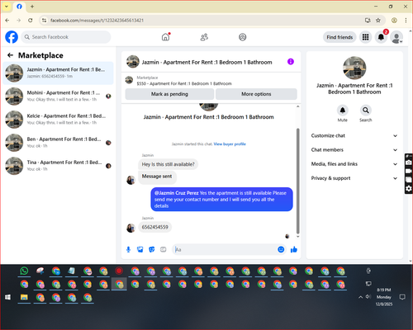413x330 pixels.
Task: Open the notifications bell icon
Action: 381,37
